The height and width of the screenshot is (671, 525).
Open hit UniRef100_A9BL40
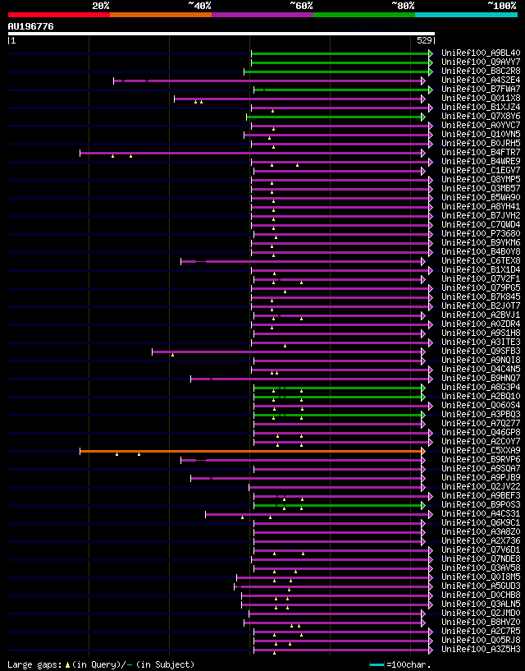tap(481, 53)
